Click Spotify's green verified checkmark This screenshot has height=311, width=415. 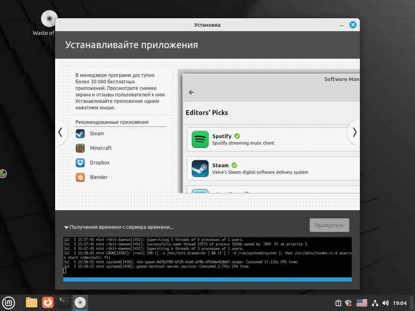point(237,136)
